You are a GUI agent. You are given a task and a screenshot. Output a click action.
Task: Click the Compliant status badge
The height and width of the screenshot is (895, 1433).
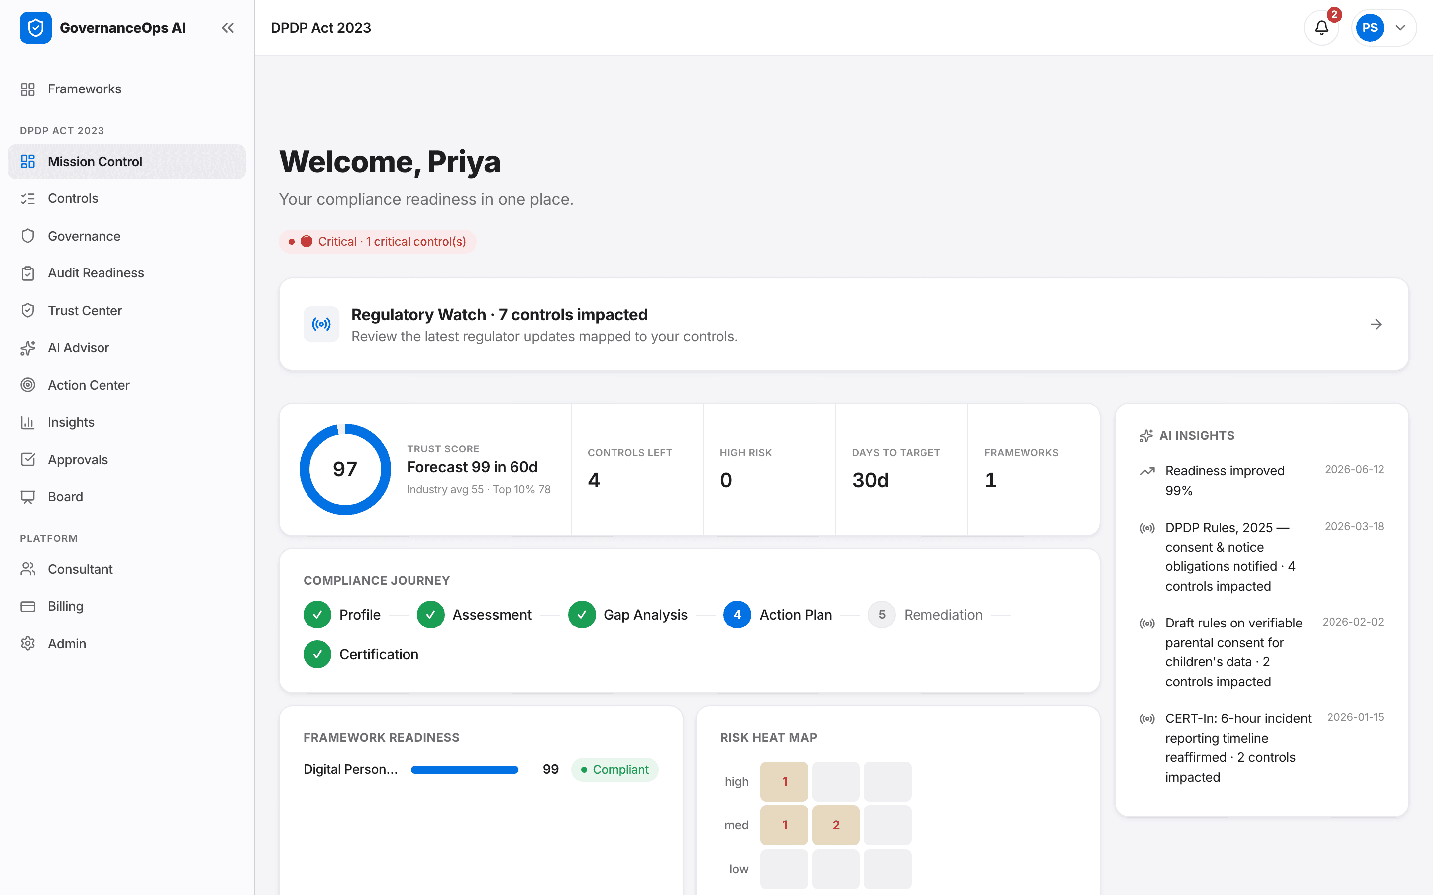click(x=614, y=770)
